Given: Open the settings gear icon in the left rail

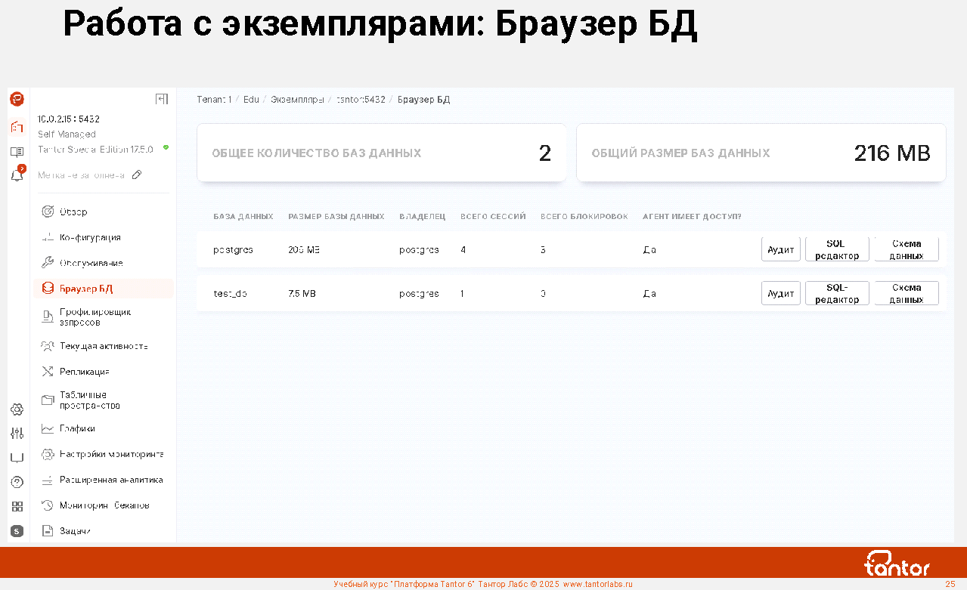Looking at the screenshot, I should (x=17, y=409).
